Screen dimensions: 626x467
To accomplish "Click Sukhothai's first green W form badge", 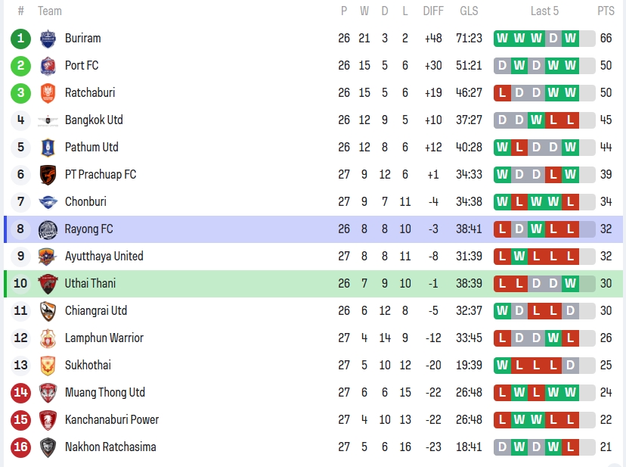I will click(502, 366).
